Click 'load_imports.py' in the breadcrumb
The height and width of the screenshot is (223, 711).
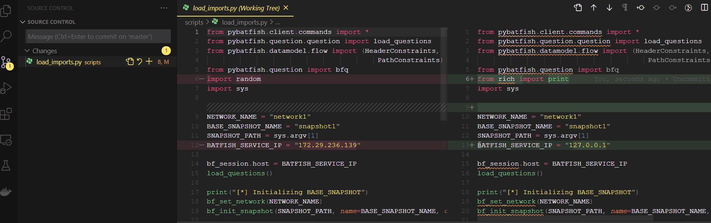244,22
